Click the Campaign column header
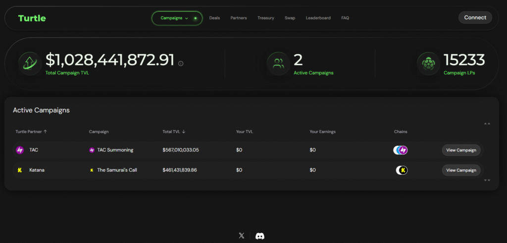 click(x=99, y=132)
